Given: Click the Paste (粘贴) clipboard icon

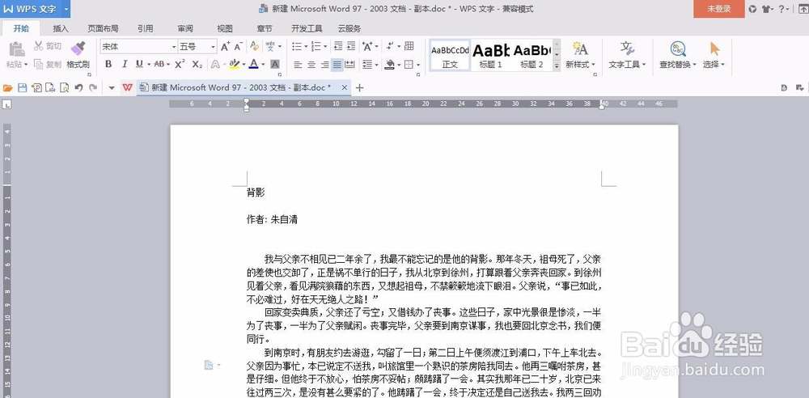Looking at the screenshot, I should point(16,49).
